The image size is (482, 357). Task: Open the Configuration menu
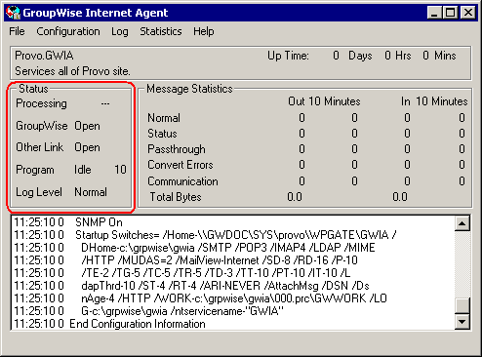click(x=68, y=31)
